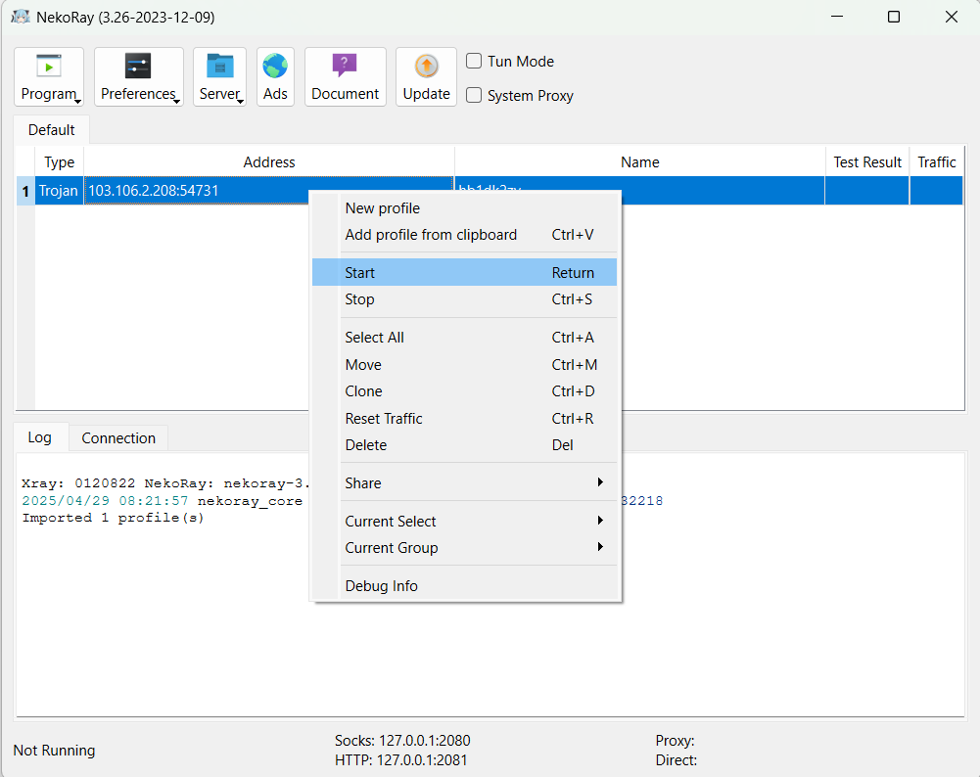The image size is (980, 777).
Task: Sort by the Test Result column header
Action: click(867, 162)
